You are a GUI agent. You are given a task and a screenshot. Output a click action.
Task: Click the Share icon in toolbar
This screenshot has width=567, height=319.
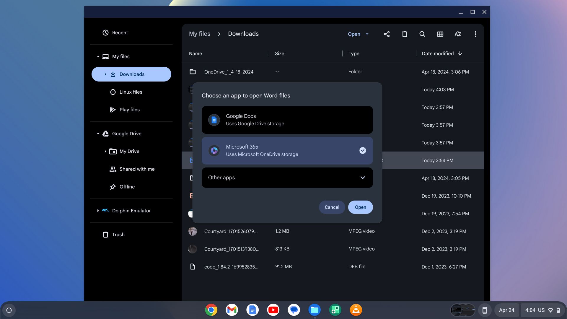coord(387,34)
